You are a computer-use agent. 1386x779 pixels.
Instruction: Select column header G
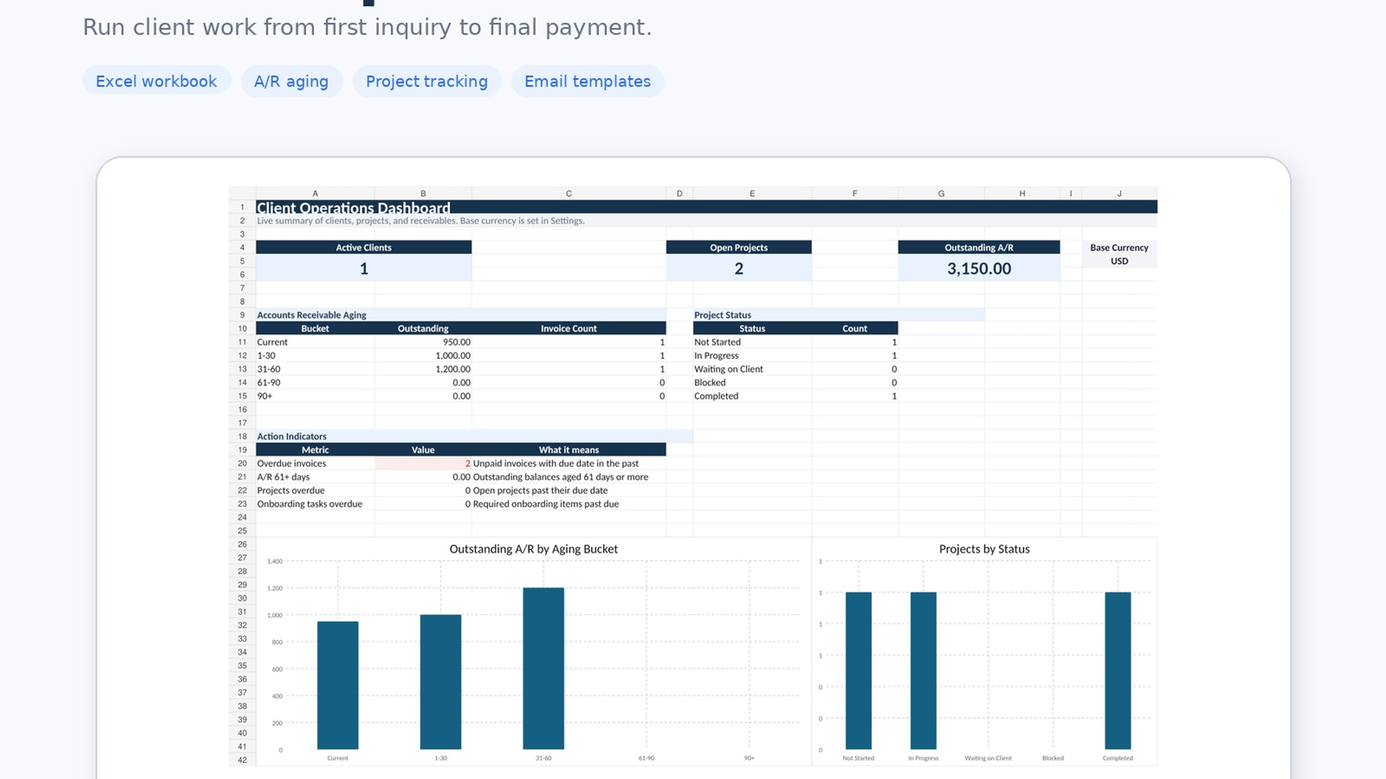(941, 193)
